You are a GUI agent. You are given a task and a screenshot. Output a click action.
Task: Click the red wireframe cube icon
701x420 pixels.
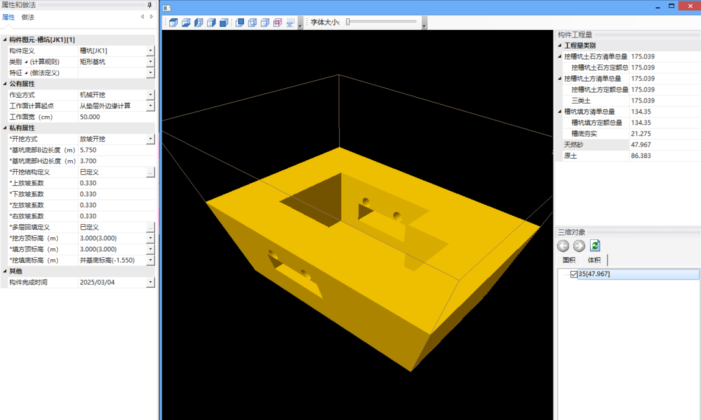[x=278, y=22]
